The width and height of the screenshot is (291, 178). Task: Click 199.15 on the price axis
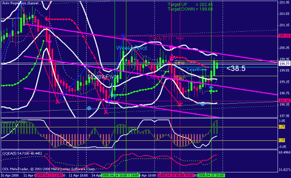pos(284,82)
